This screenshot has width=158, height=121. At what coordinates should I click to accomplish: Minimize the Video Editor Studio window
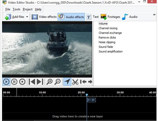click(139, 2)
